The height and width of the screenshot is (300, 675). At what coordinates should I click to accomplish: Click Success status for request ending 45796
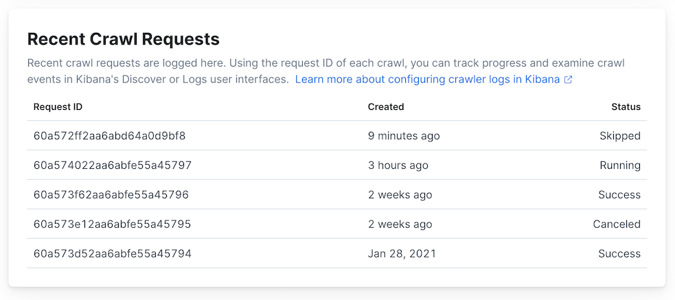click(619, 195)
